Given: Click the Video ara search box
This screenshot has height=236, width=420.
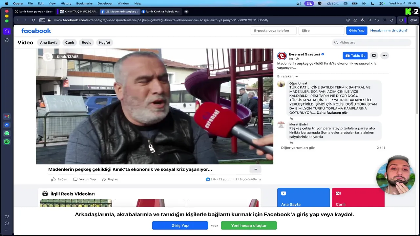Looking at the screenshot, I should [371, 42].
